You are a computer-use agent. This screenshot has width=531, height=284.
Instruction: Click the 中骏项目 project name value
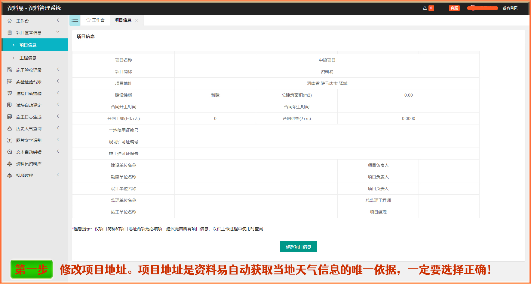pyautogui.click(x=327, y=60)
